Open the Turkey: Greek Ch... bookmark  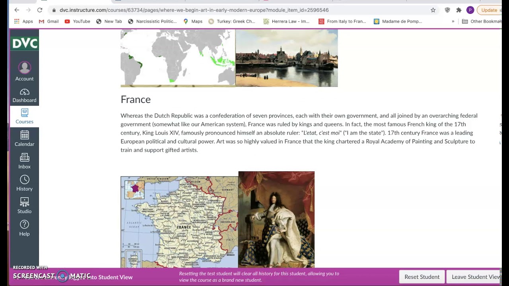tap(232, 21)
